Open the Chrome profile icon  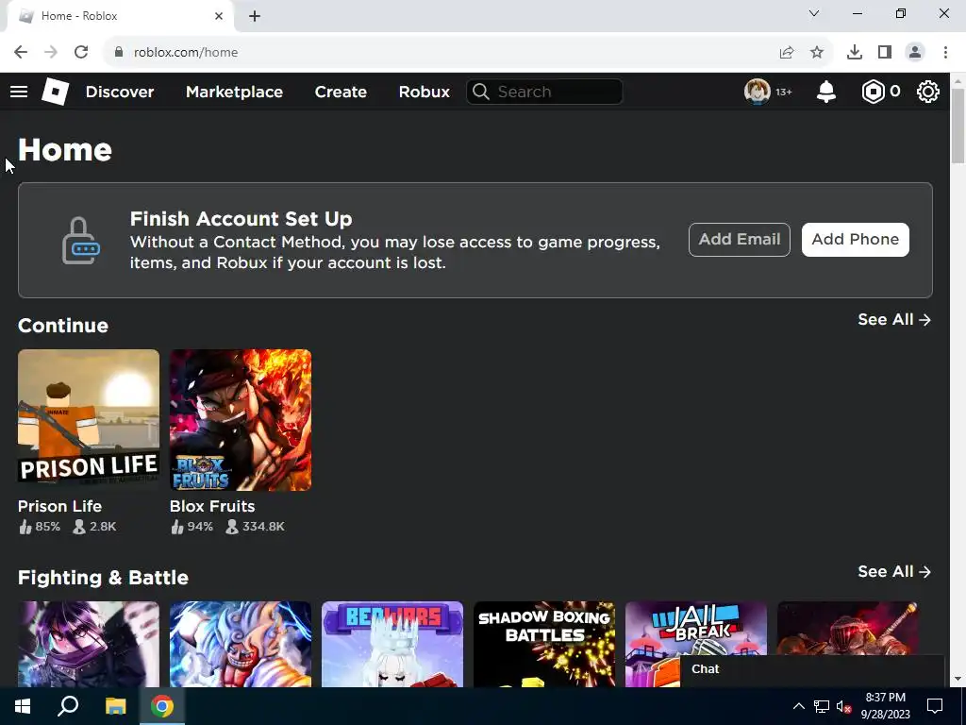(x=915, y=53)
